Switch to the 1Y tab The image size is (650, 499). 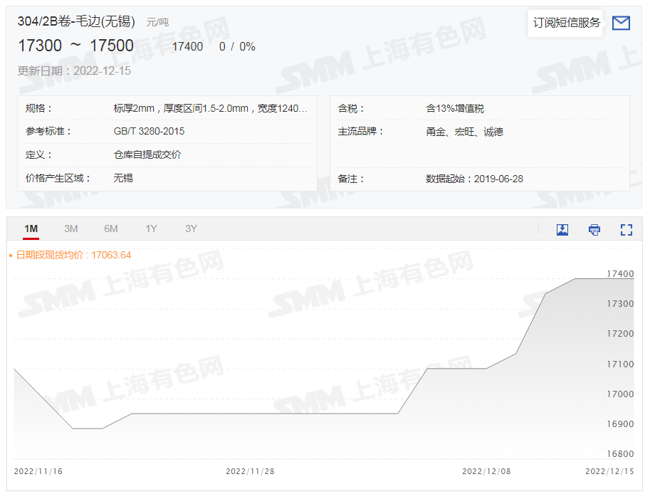[150, 229]
